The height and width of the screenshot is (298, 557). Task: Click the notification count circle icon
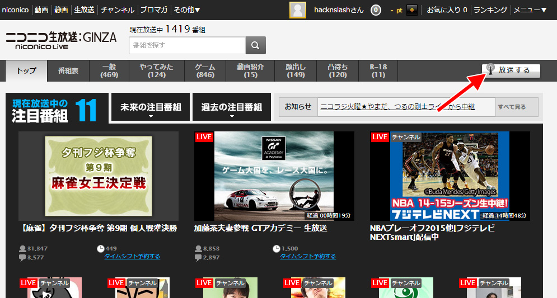coord(376,10)
